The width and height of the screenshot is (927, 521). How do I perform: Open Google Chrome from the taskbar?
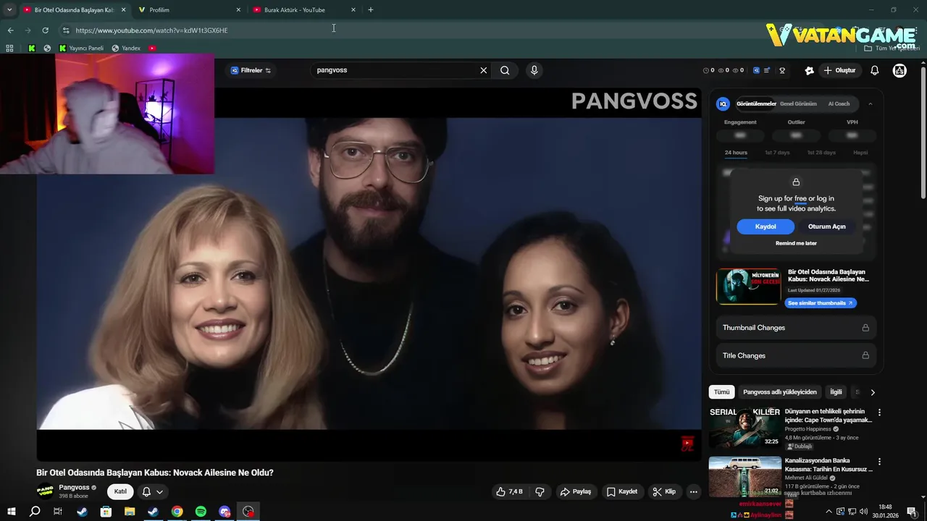(x=177, y=512)
